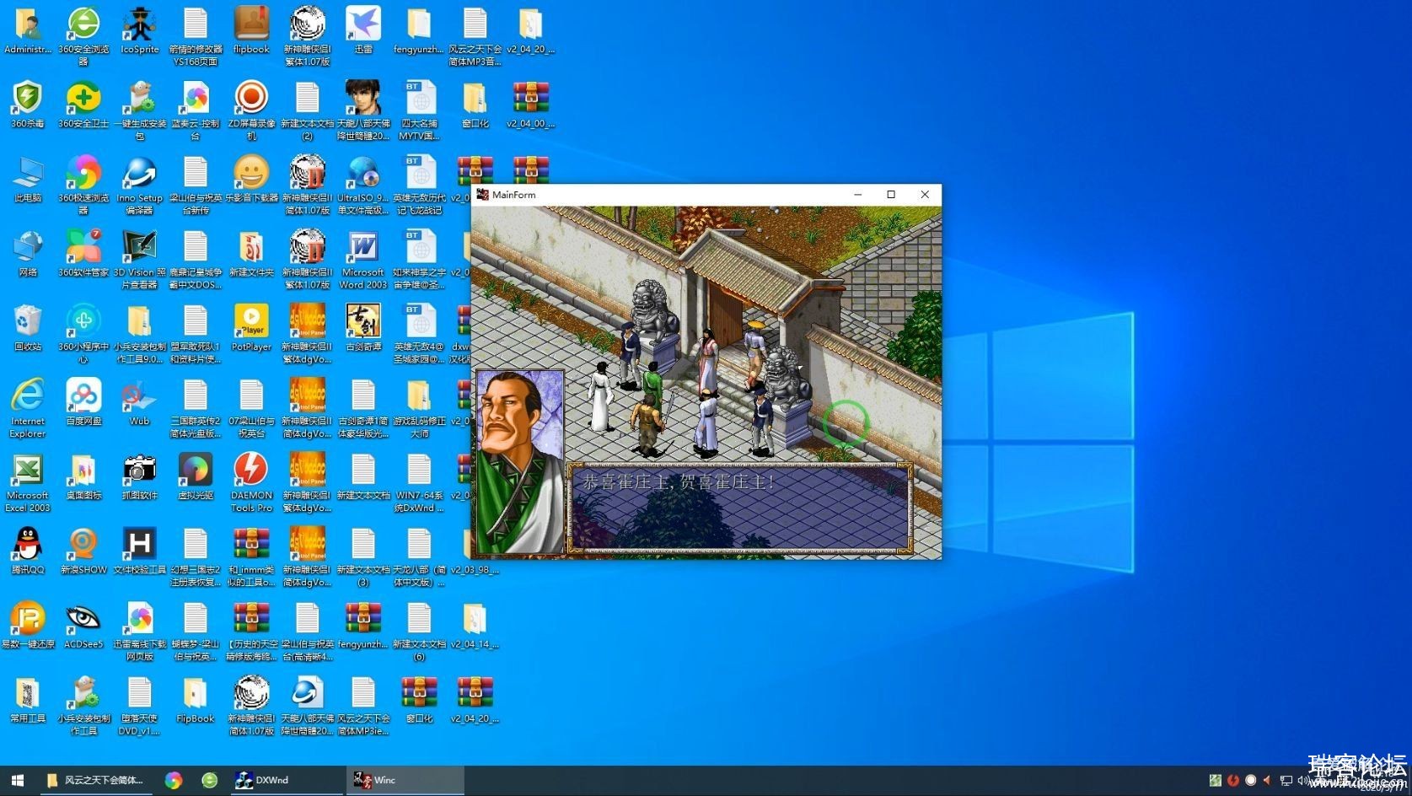Open the 360极速浏览器 shortcut

coord(83,185)
